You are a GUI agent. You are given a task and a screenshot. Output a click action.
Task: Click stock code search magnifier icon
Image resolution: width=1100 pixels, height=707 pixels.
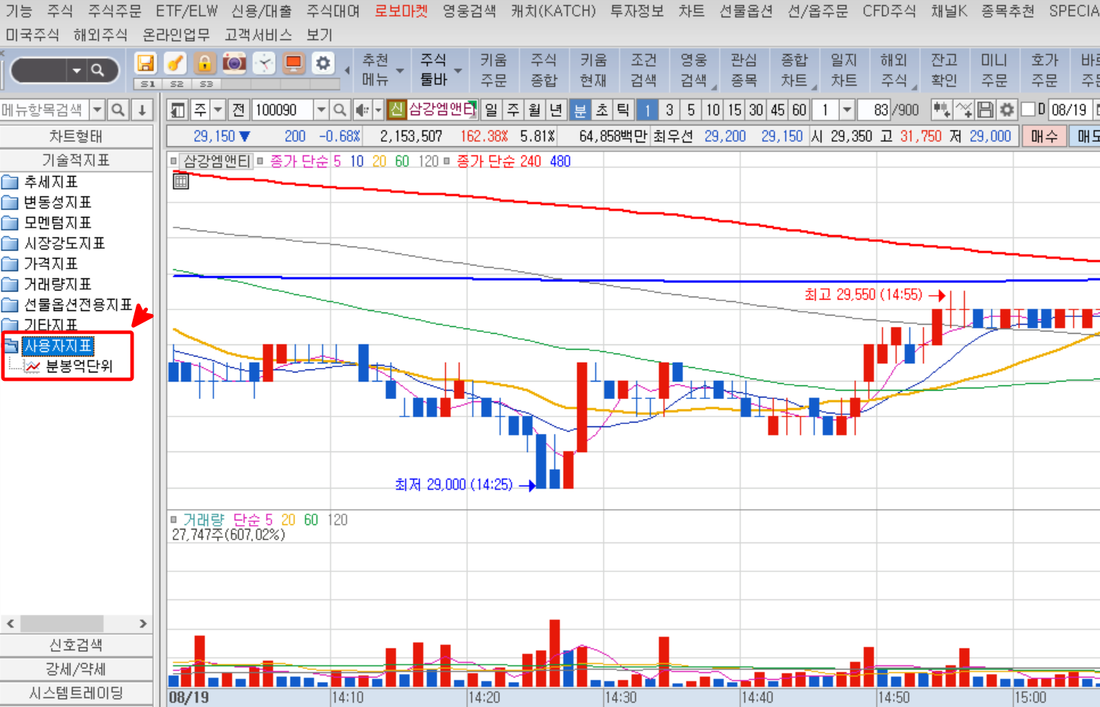point(341,110)
